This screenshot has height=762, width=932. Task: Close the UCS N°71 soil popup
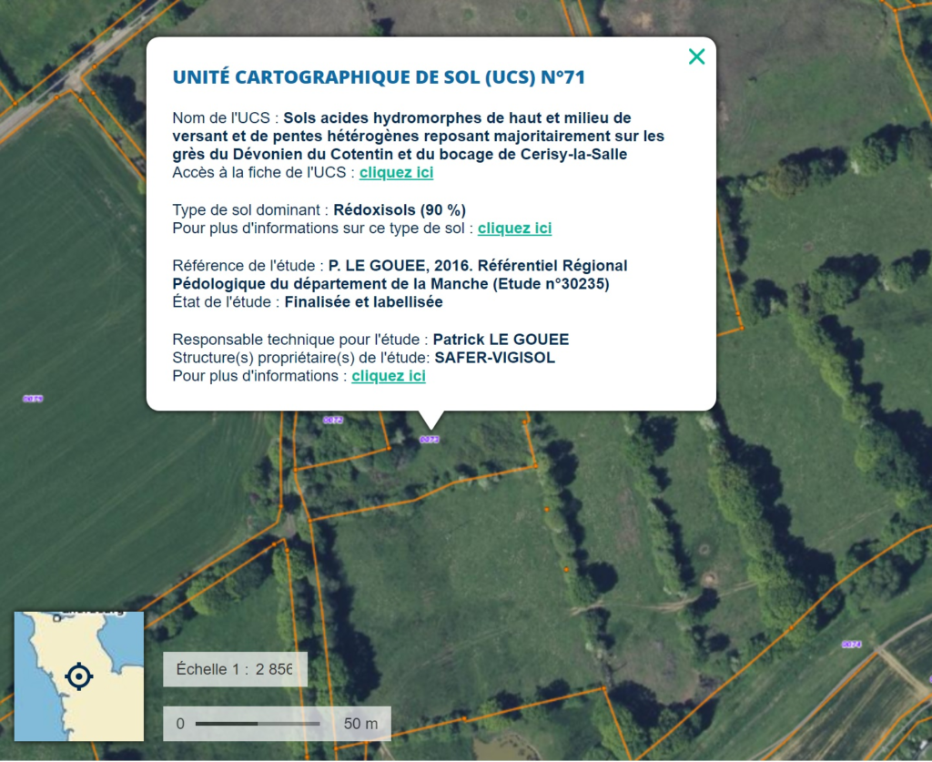click(696, 57)
